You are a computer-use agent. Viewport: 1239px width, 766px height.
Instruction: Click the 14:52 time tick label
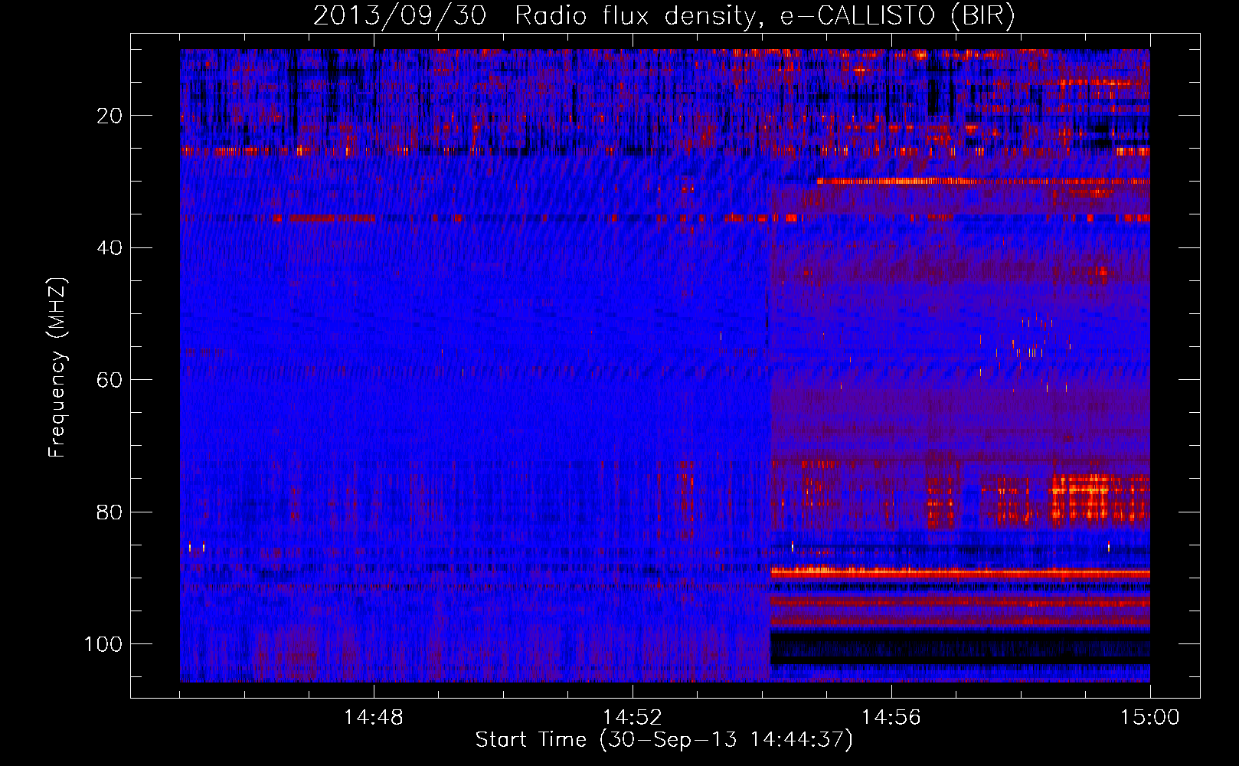pos(633,718)
